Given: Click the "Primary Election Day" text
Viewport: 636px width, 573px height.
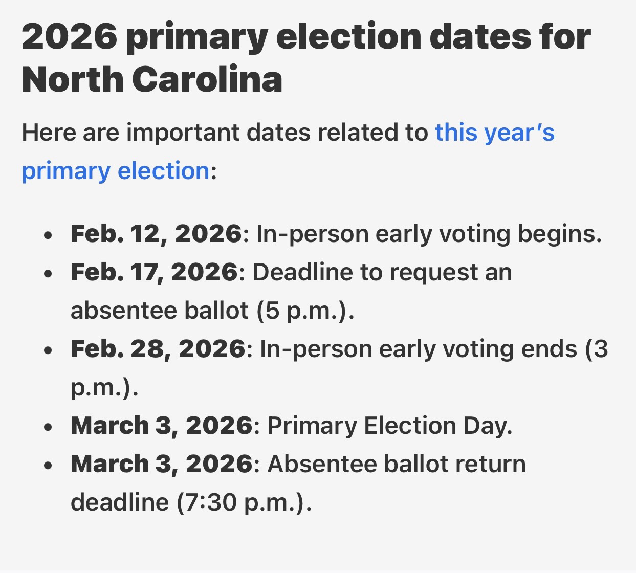Looking at the screenshot, I should 388,426.
